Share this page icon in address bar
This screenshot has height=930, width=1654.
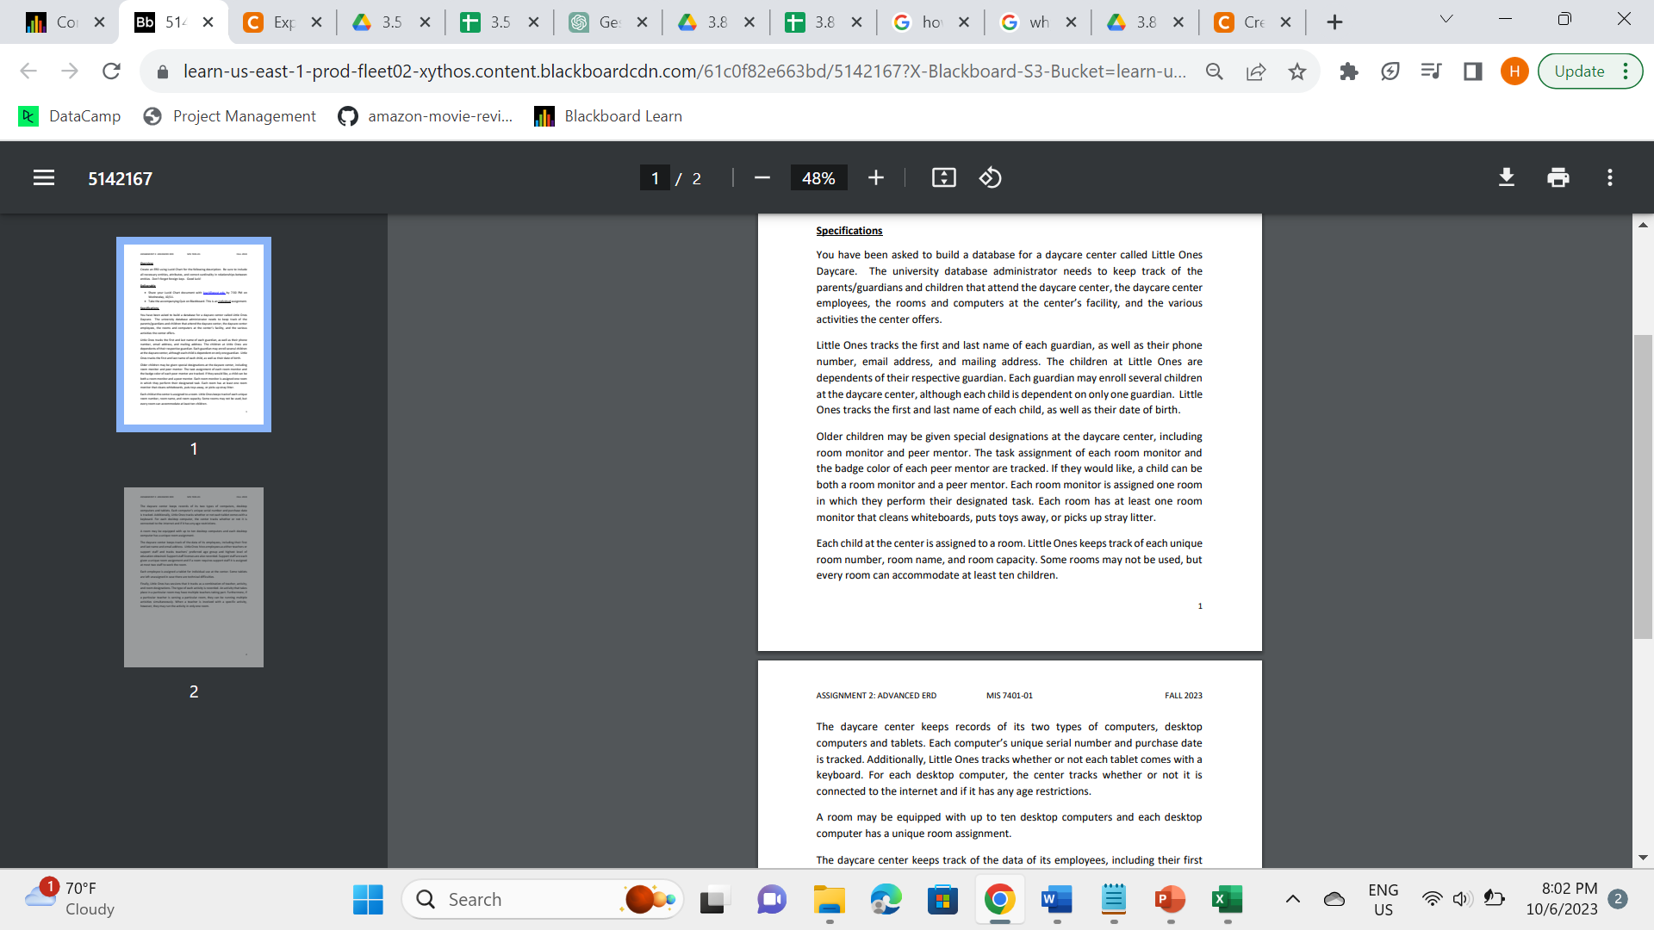pos(1256,71)
